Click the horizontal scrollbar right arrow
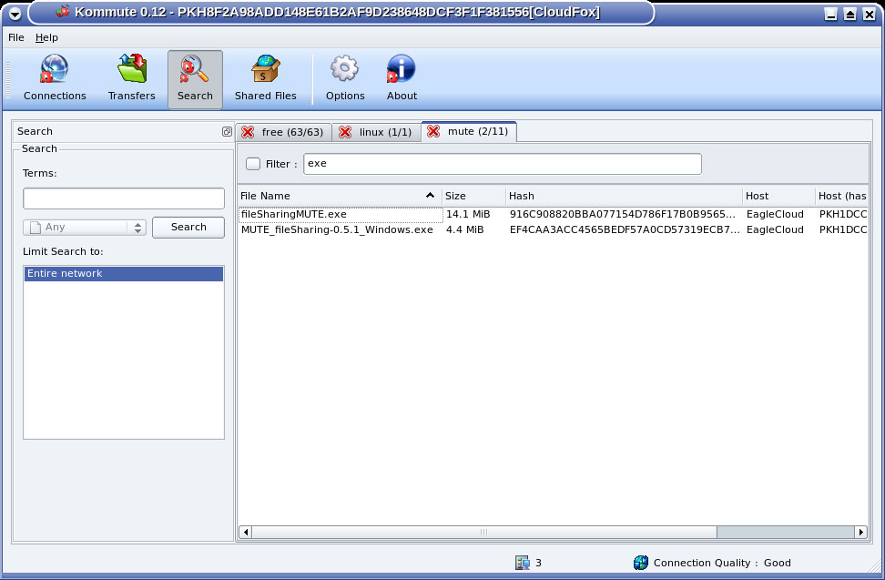885x580 pixels. tap(860, 532)
